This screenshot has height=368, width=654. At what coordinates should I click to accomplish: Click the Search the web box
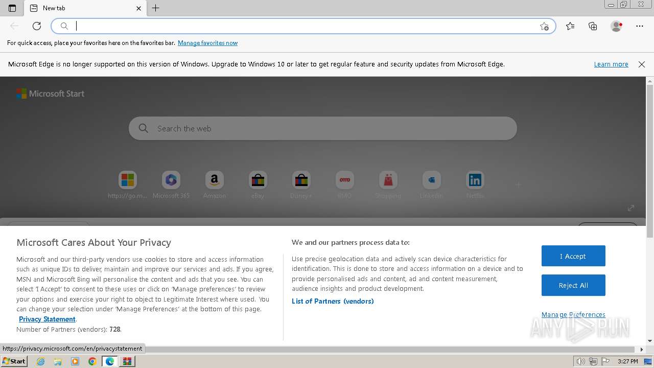(x=323, y=128)
